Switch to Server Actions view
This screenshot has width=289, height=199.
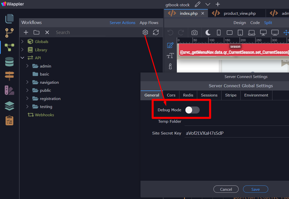122,22
